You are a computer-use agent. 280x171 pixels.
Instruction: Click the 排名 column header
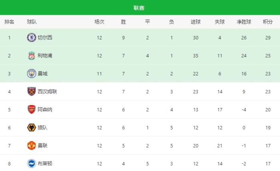pyautogui.click(x=9, y=22)
